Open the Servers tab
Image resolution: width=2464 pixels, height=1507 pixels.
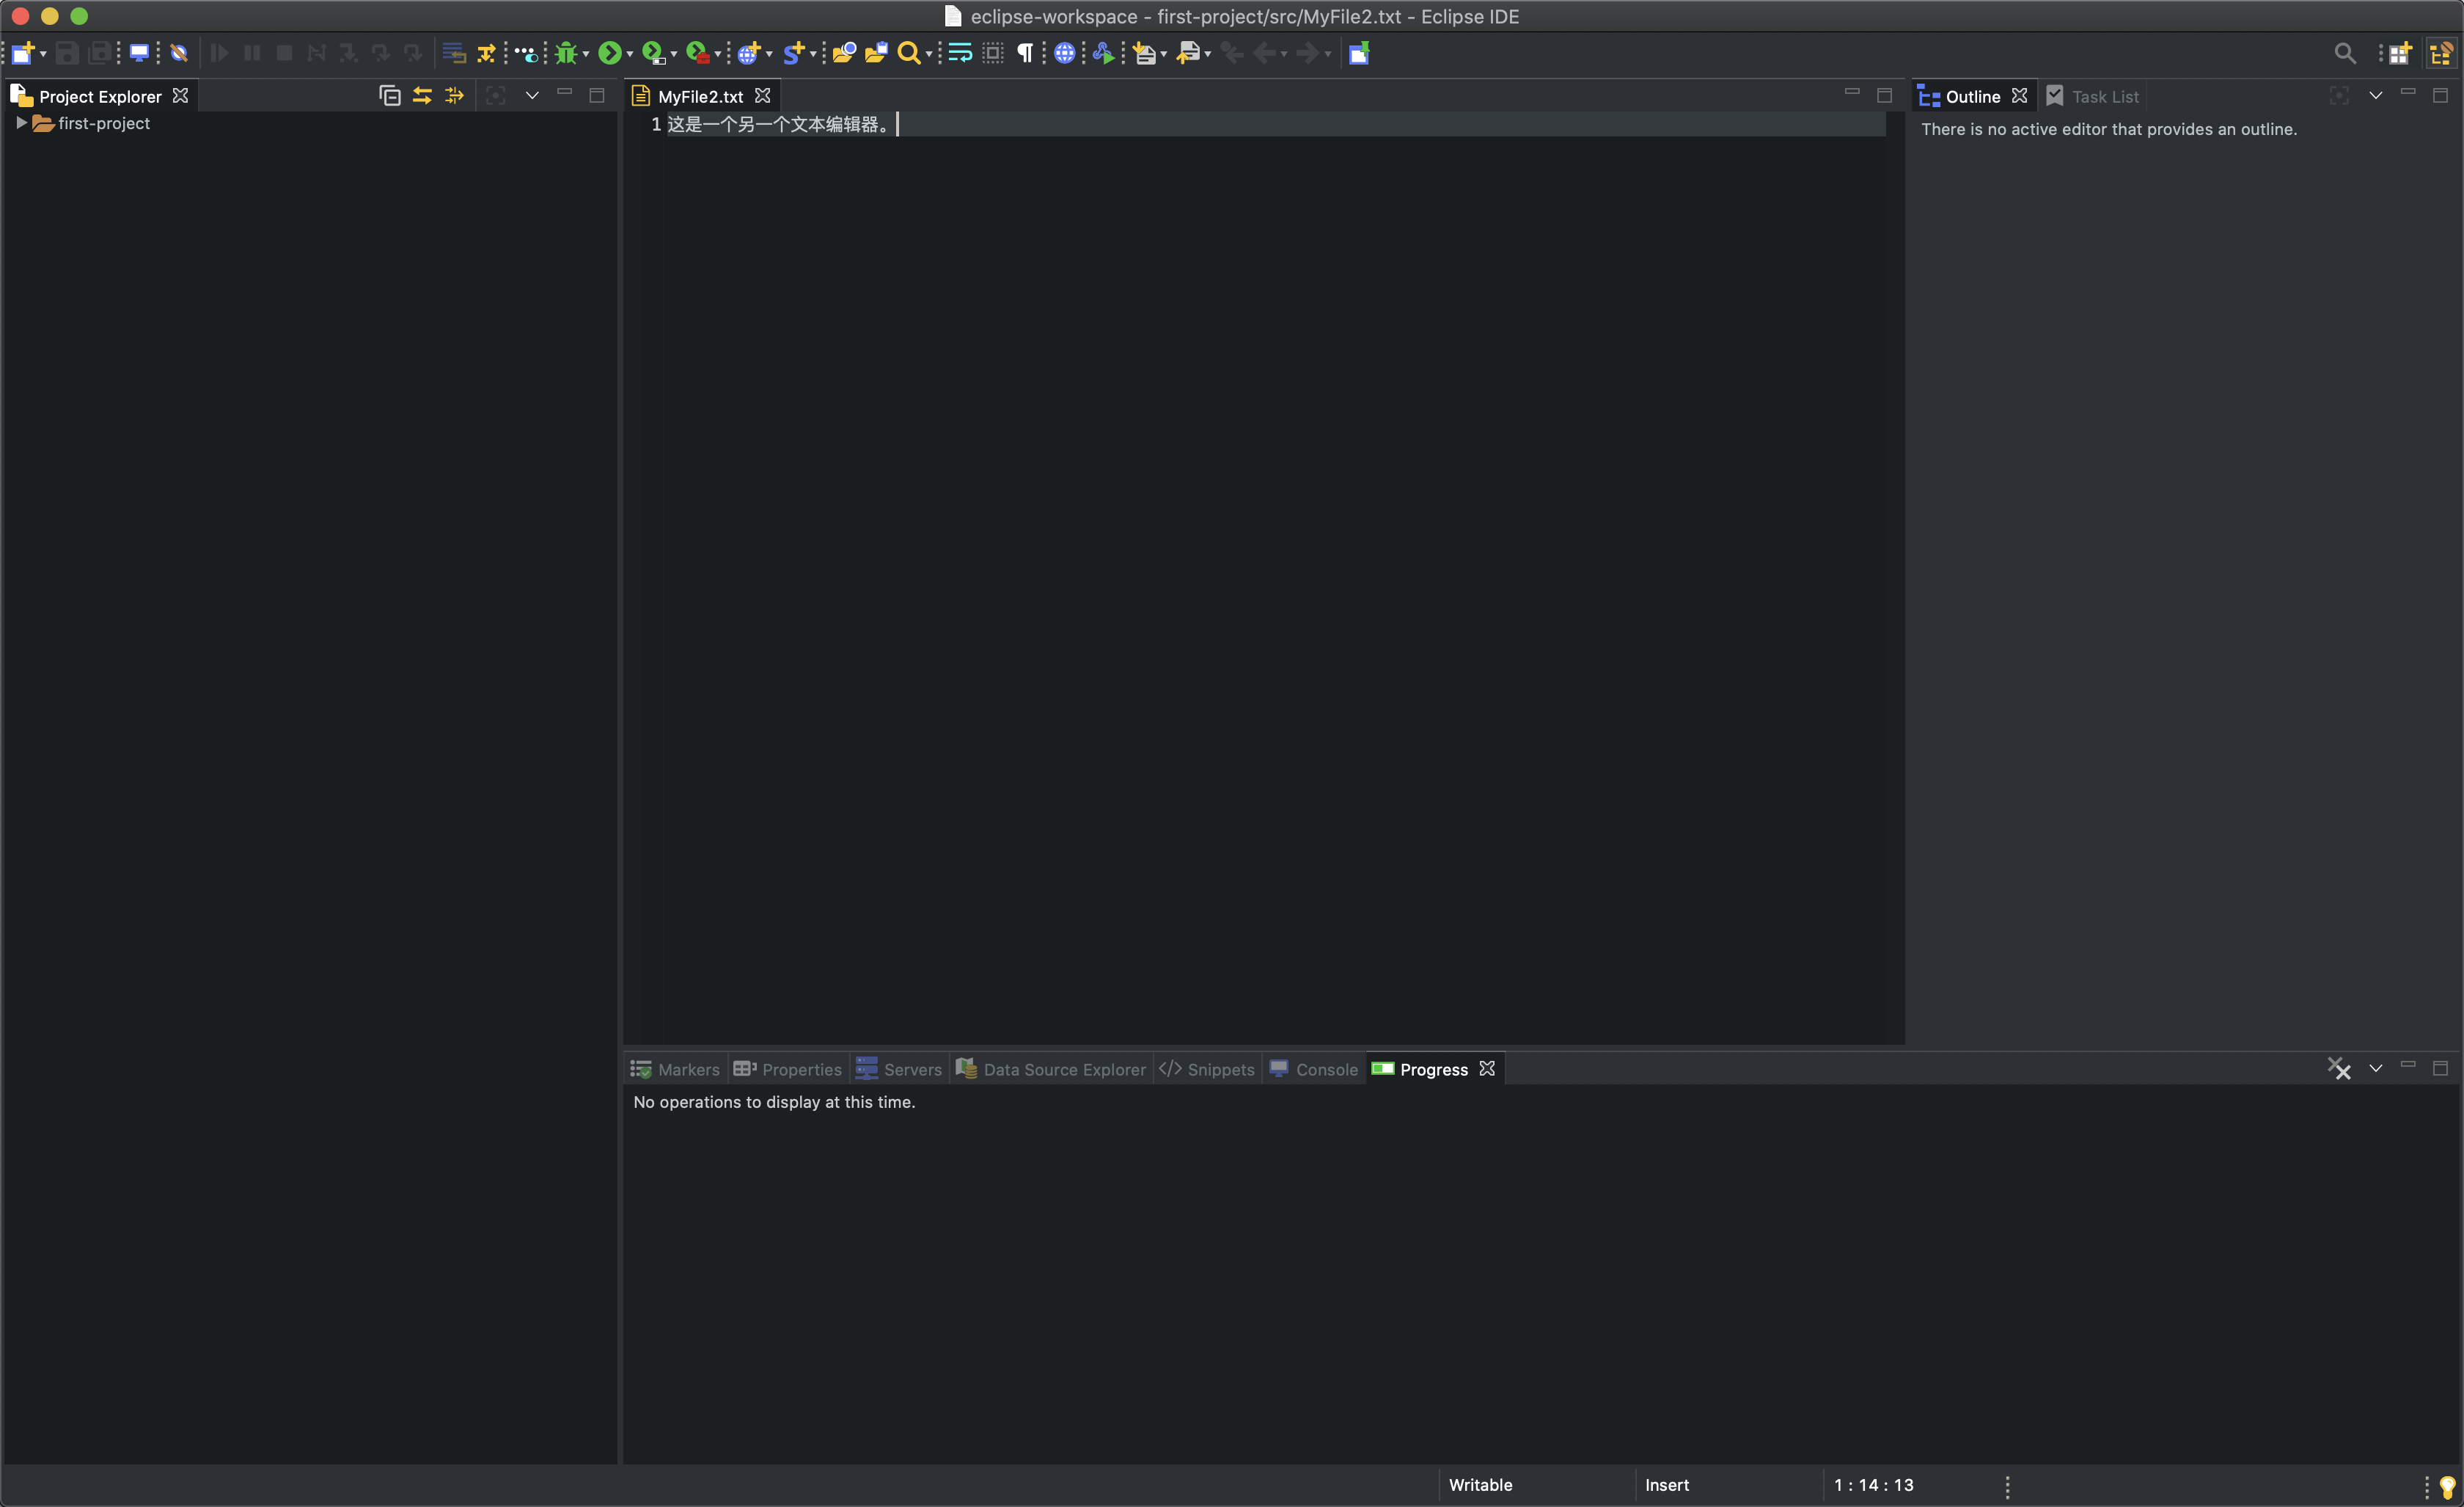click(x=899, y=1069)
